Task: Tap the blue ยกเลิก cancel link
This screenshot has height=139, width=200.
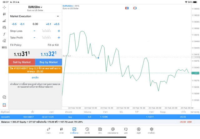Action: [35, 77]
